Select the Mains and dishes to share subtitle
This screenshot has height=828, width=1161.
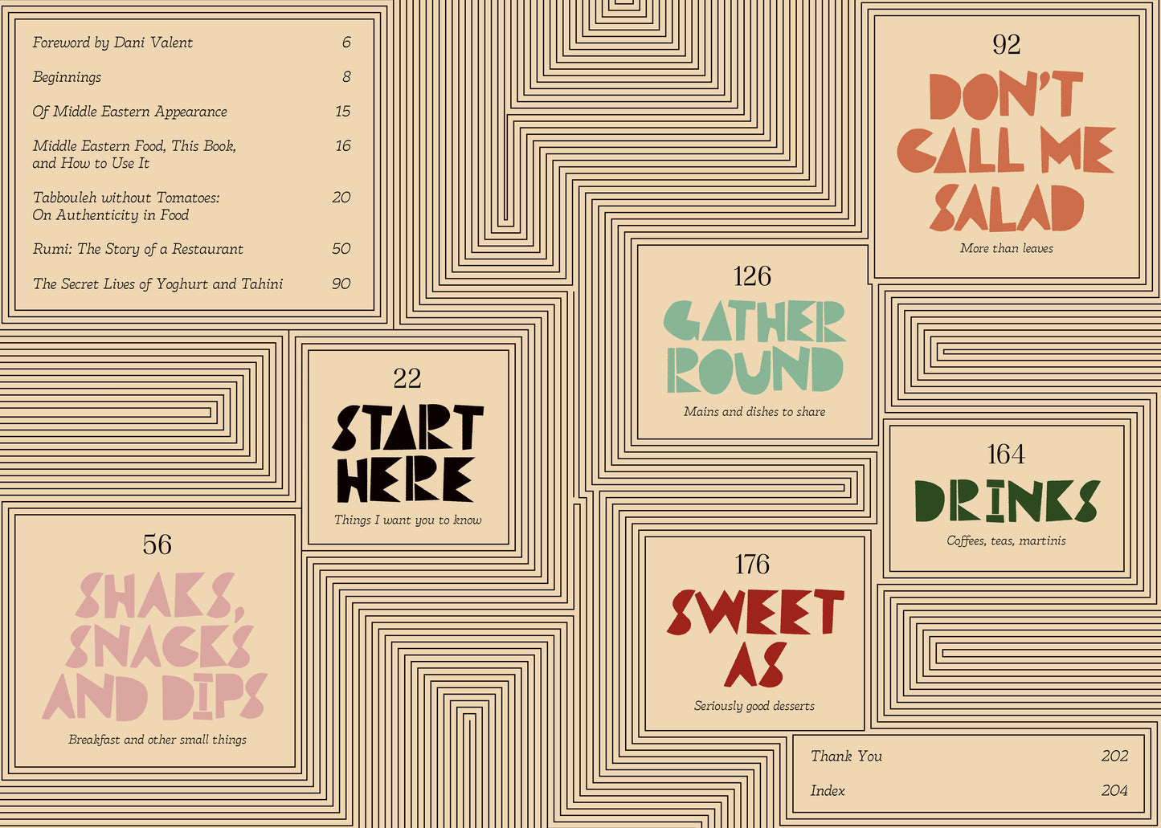click(754, 412)
